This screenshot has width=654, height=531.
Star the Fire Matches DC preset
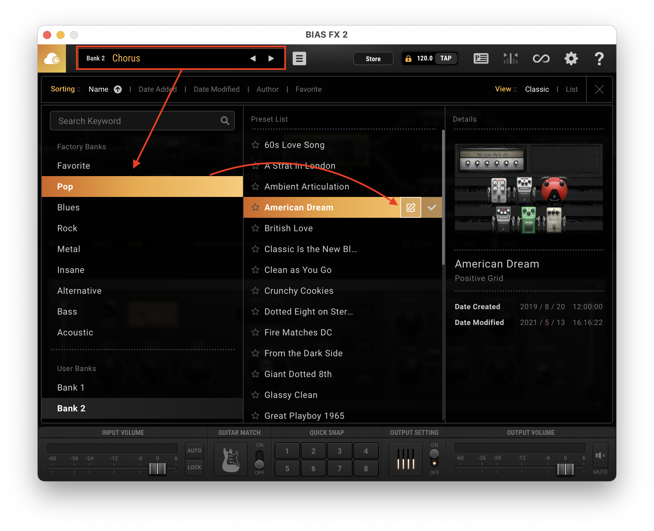(255, 332)
